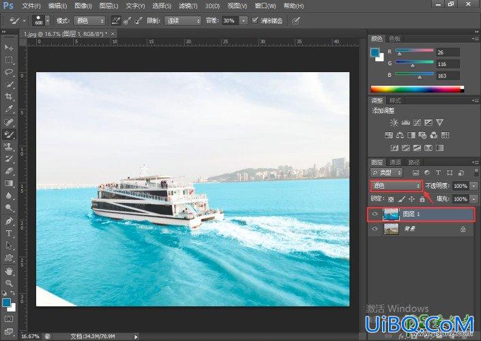Select the Hand tool
Image resolution: width=481 pixels, height=341 pixels.
coord(9,271)
